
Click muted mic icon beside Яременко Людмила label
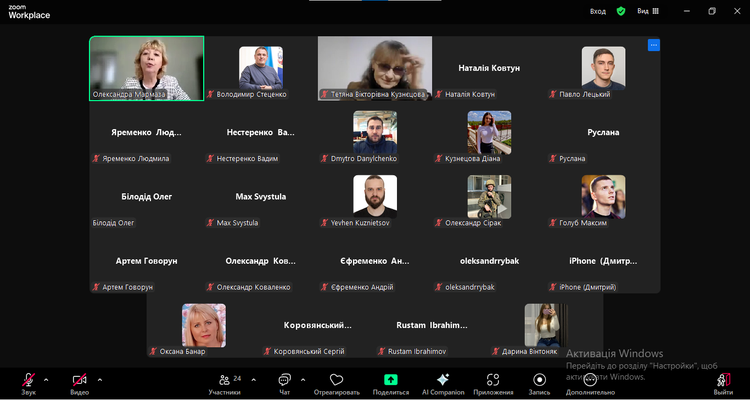(96, 159)
